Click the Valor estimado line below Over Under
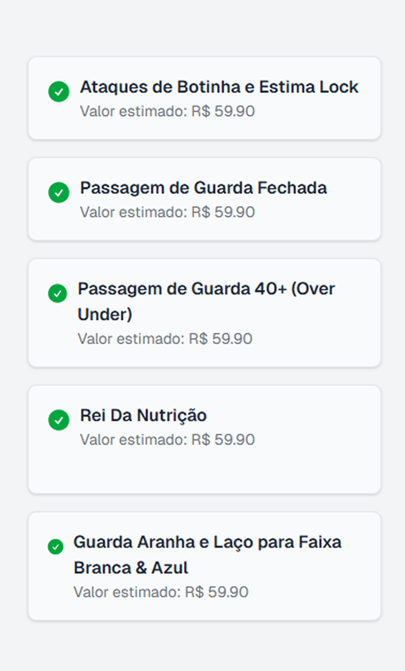405x671 pixels. [165, 339]
